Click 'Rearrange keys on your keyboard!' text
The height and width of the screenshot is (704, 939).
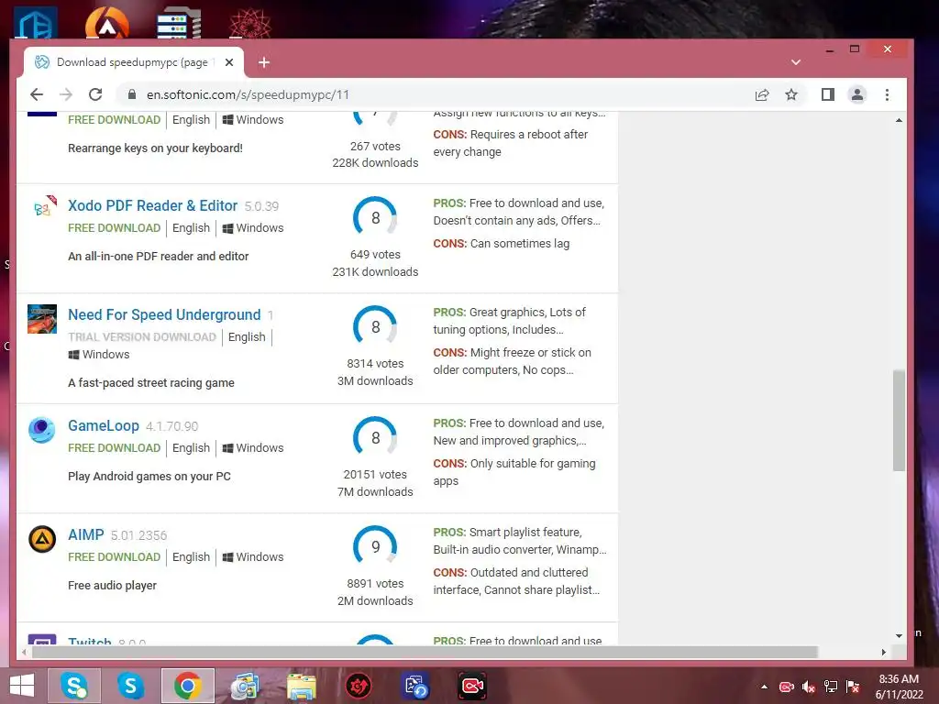coord(155,148)
